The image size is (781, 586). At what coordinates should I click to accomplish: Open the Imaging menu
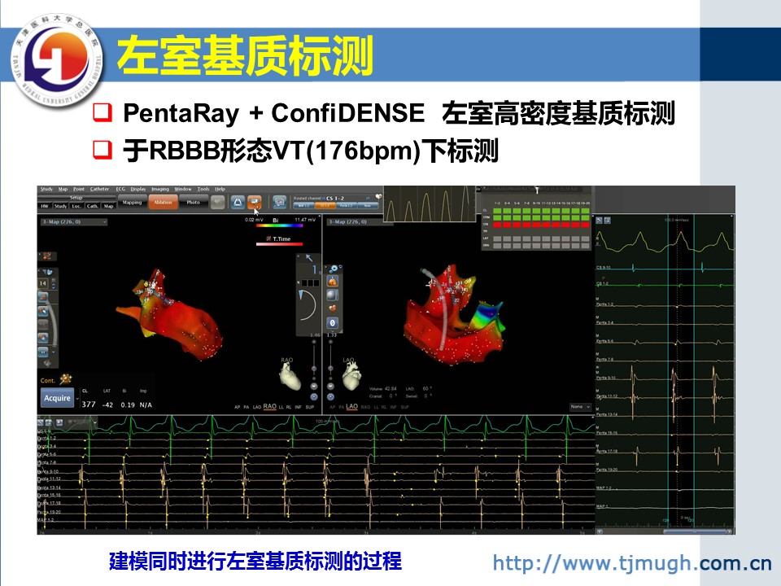(x=160, y=189)
